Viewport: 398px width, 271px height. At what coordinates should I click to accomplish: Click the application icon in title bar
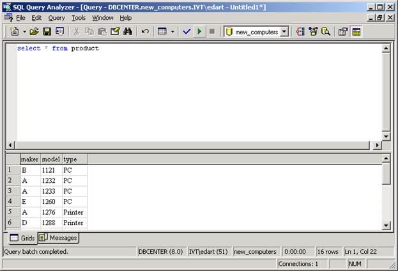pyautogui.click(x=7, y=7)
